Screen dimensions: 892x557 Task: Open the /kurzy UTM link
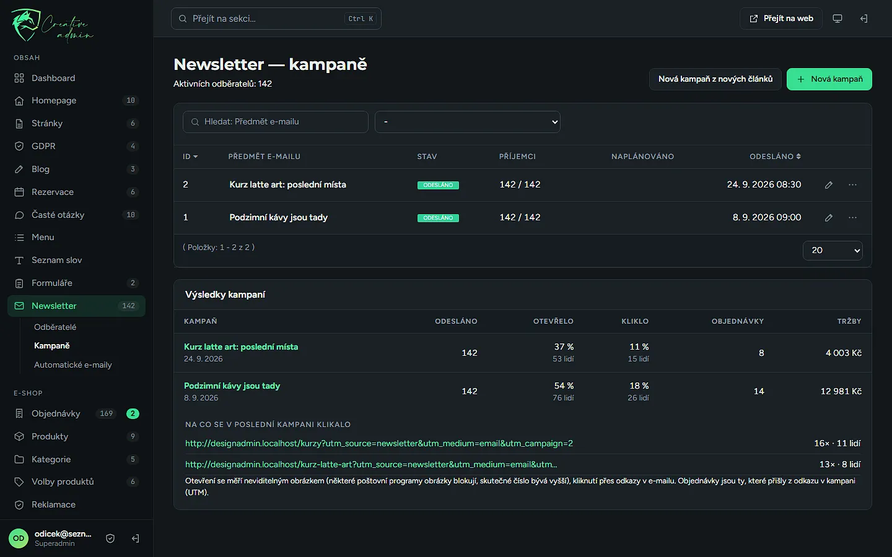click(379, 444)
